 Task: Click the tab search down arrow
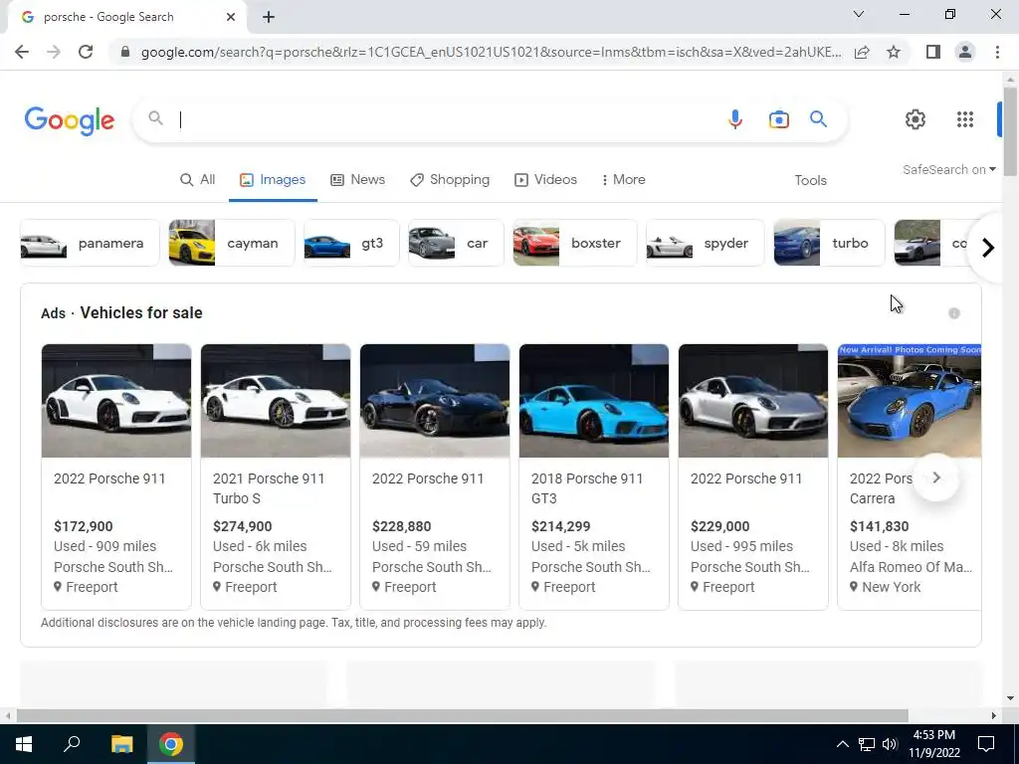coord(859,14)
